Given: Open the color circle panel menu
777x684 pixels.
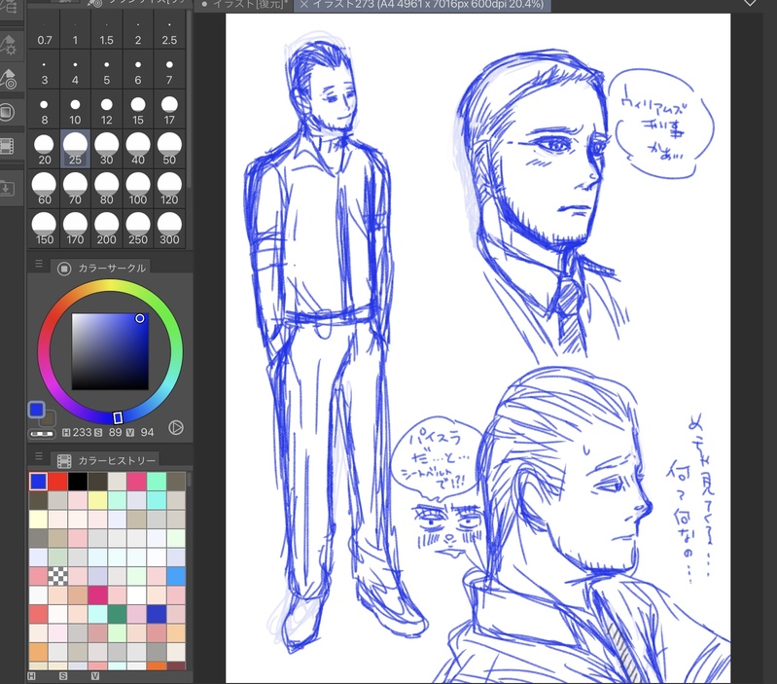Looking at the screenshot, I should pyautogui.click(x=39, y=265).
